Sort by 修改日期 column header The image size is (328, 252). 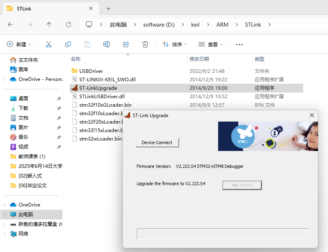coord(199,59)
